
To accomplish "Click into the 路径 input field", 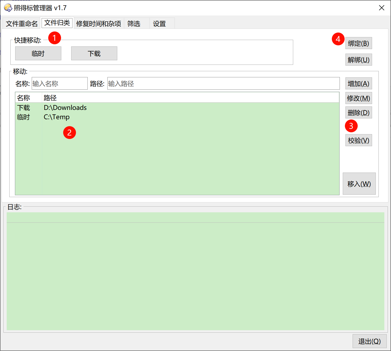I will (223, 83).
